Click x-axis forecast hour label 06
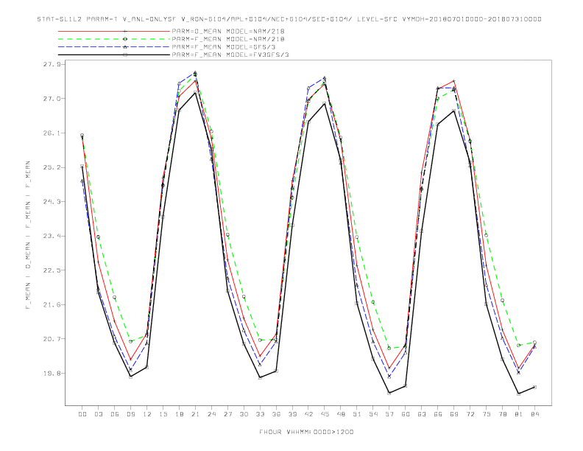The width and height of the screenshot is (583, 451). pos(115,414)
